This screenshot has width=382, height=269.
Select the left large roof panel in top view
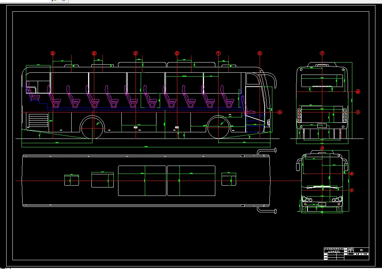[x=142, y=181]
